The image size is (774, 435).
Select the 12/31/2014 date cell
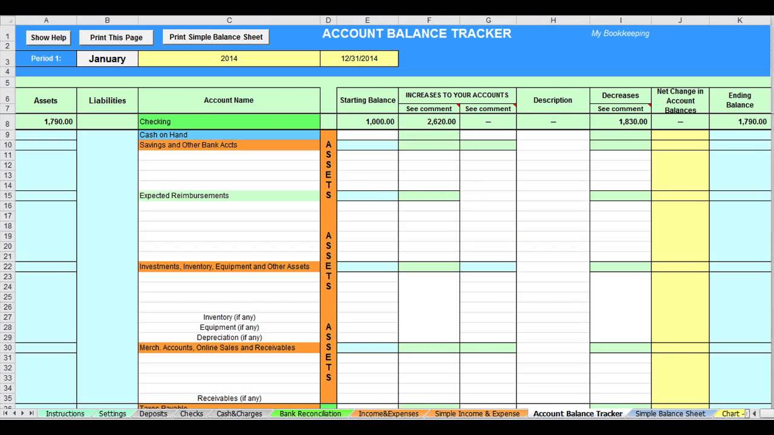click(359, 59)
